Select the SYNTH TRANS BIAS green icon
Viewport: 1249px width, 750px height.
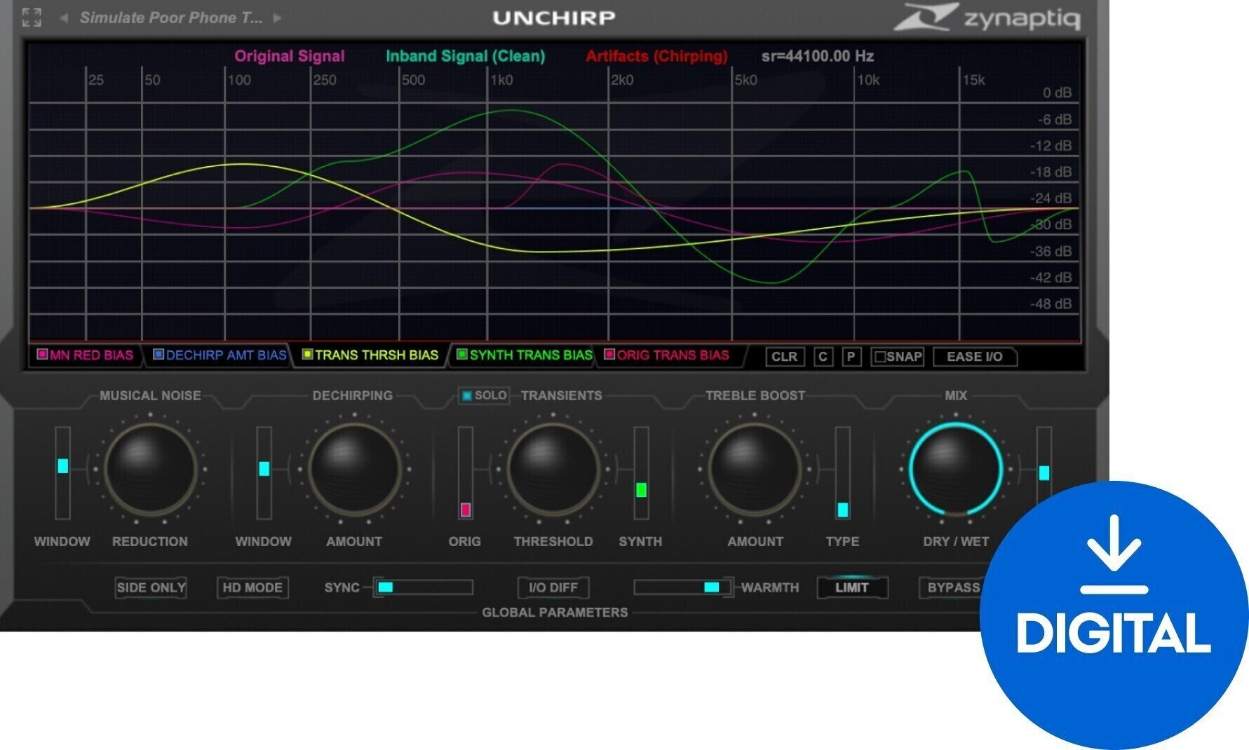point(462,355)
